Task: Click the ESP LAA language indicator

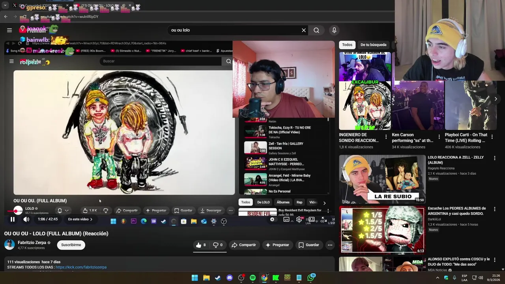Action: point(464,278)
